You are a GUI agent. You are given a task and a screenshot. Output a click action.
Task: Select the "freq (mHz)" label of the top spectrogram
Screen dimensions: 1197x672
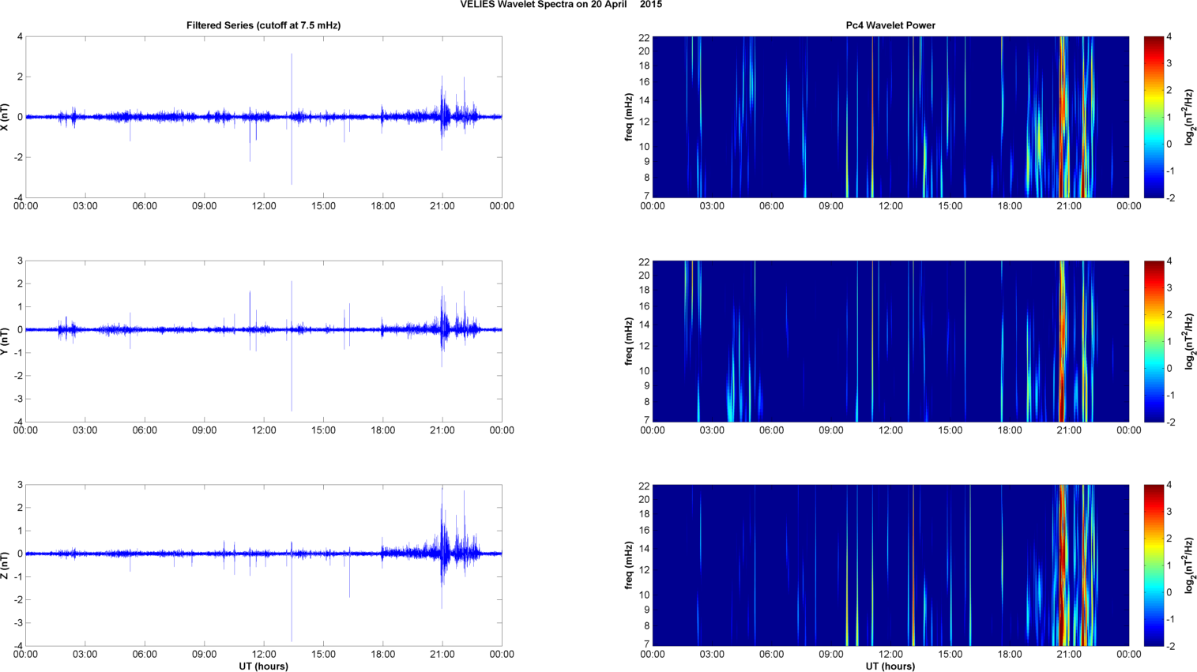[x=629, y=117]
